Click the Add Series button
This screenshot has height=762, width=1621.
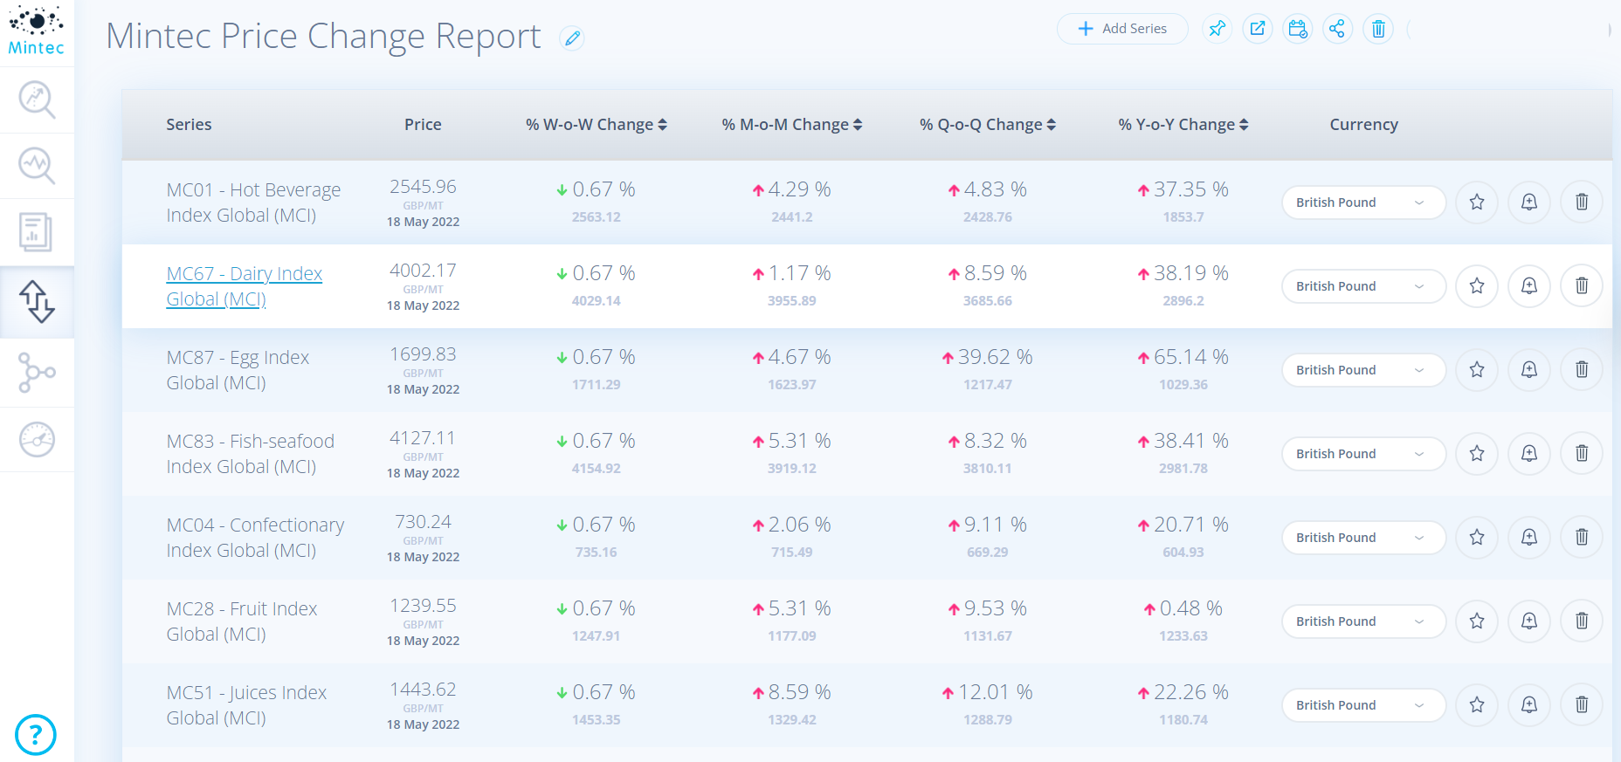1122,29
